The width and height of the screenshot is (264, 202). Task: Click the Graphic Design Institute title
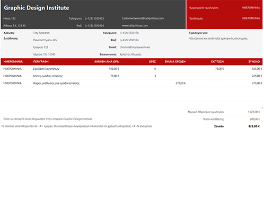(37, 8)
